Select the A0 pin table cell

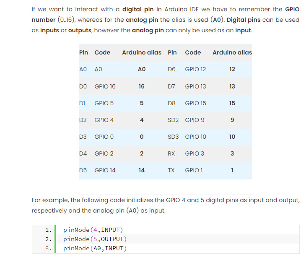click(x=83, y=69)
